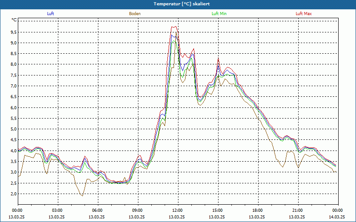Click the 15:00 time axis label
The image size is (356, 222).
(x=218, y=210)
